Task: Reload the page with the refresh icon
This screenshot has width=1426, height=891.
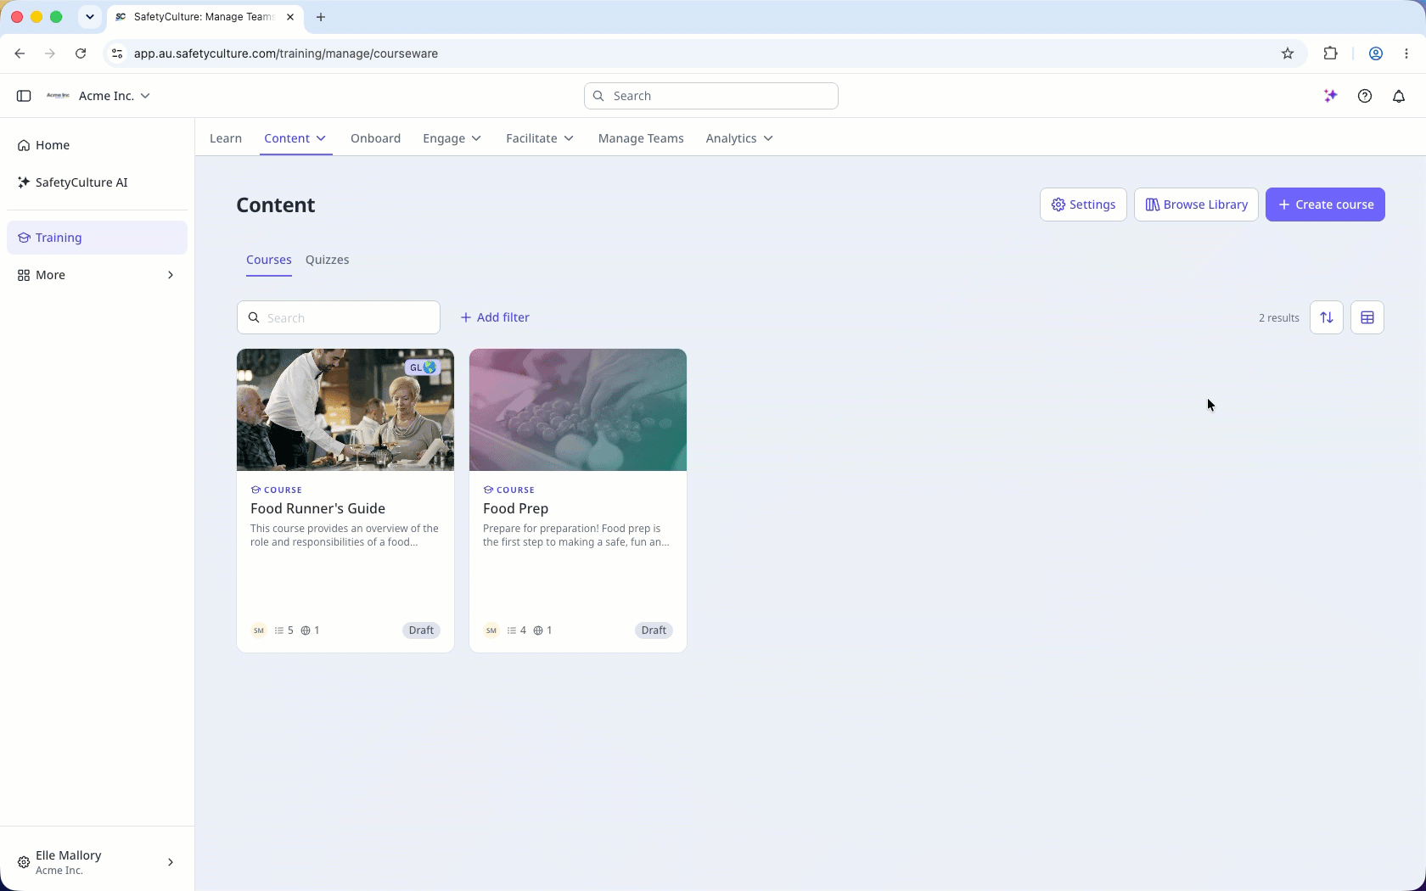Action: (81, 53)
